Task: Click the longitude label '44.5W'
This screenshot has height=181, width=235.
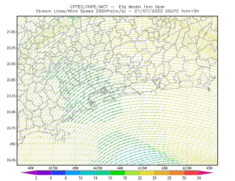Action: click(x=98, y=168)
